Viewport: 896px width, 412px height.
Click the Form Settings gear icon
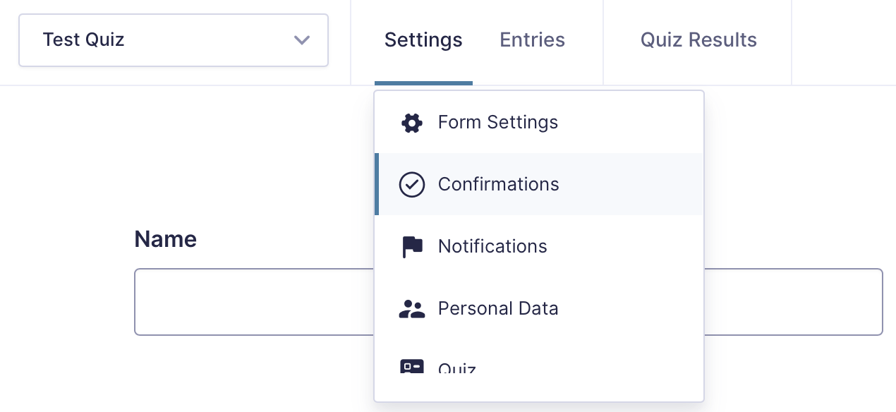(412, 123)
